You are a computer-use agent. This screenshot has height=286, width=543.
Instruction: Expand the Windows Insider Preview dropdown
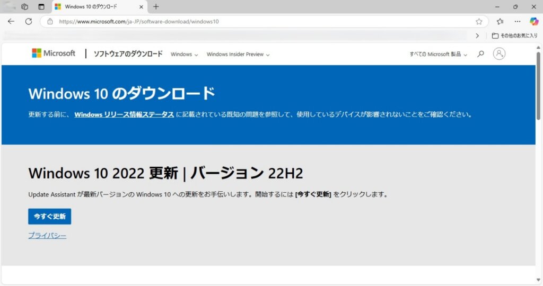238,55
